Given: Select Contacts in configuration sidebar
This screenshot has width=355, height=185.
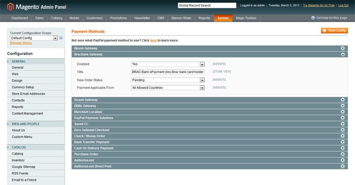Looking at the screenshot, I should click(36, 100).
